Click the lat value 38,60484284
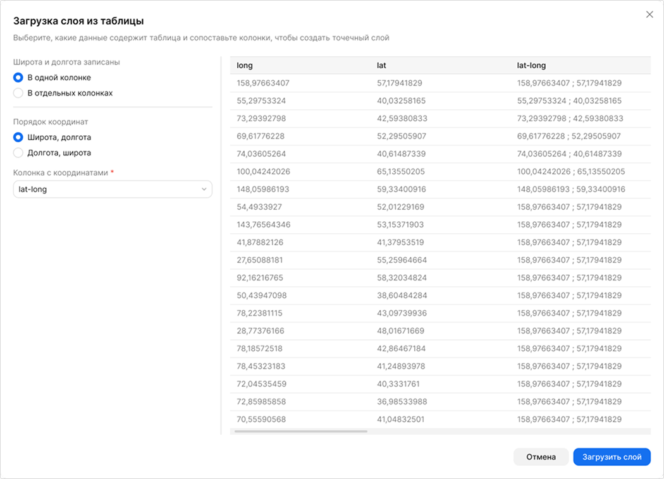664x479 pixels. point(402,295)
